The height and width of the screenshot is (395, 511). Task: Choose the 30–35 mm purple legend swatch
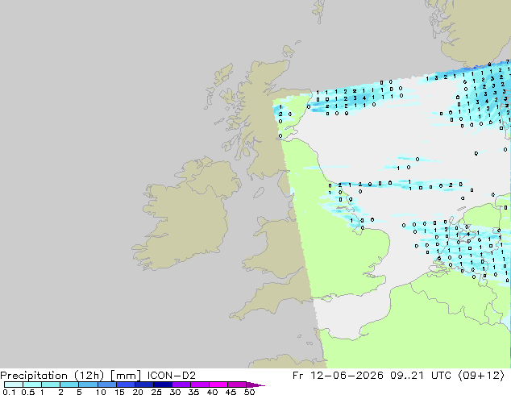click(181, 385)
